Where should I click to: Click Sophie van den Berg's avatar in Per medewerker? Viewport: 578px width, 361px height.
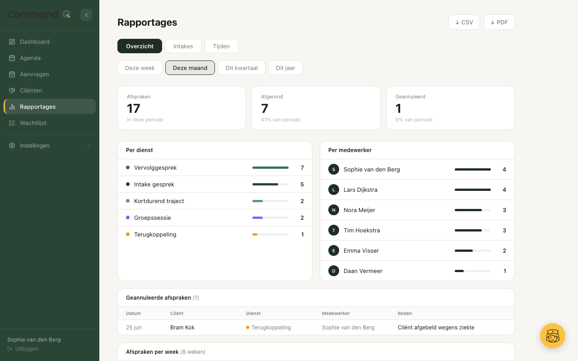tap(334, 169)
